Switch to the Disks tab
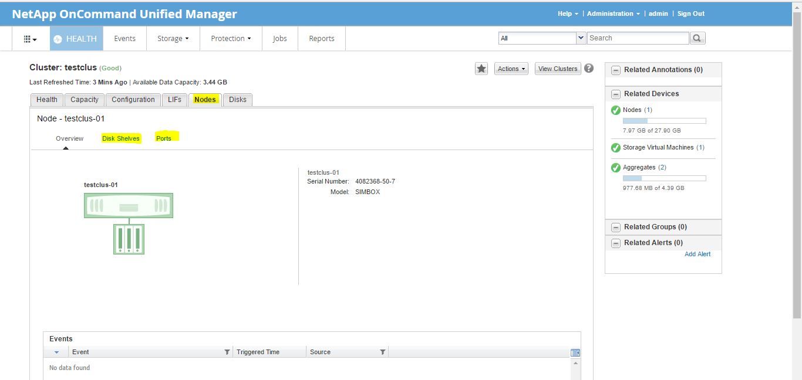 click(x=237, y=100)
